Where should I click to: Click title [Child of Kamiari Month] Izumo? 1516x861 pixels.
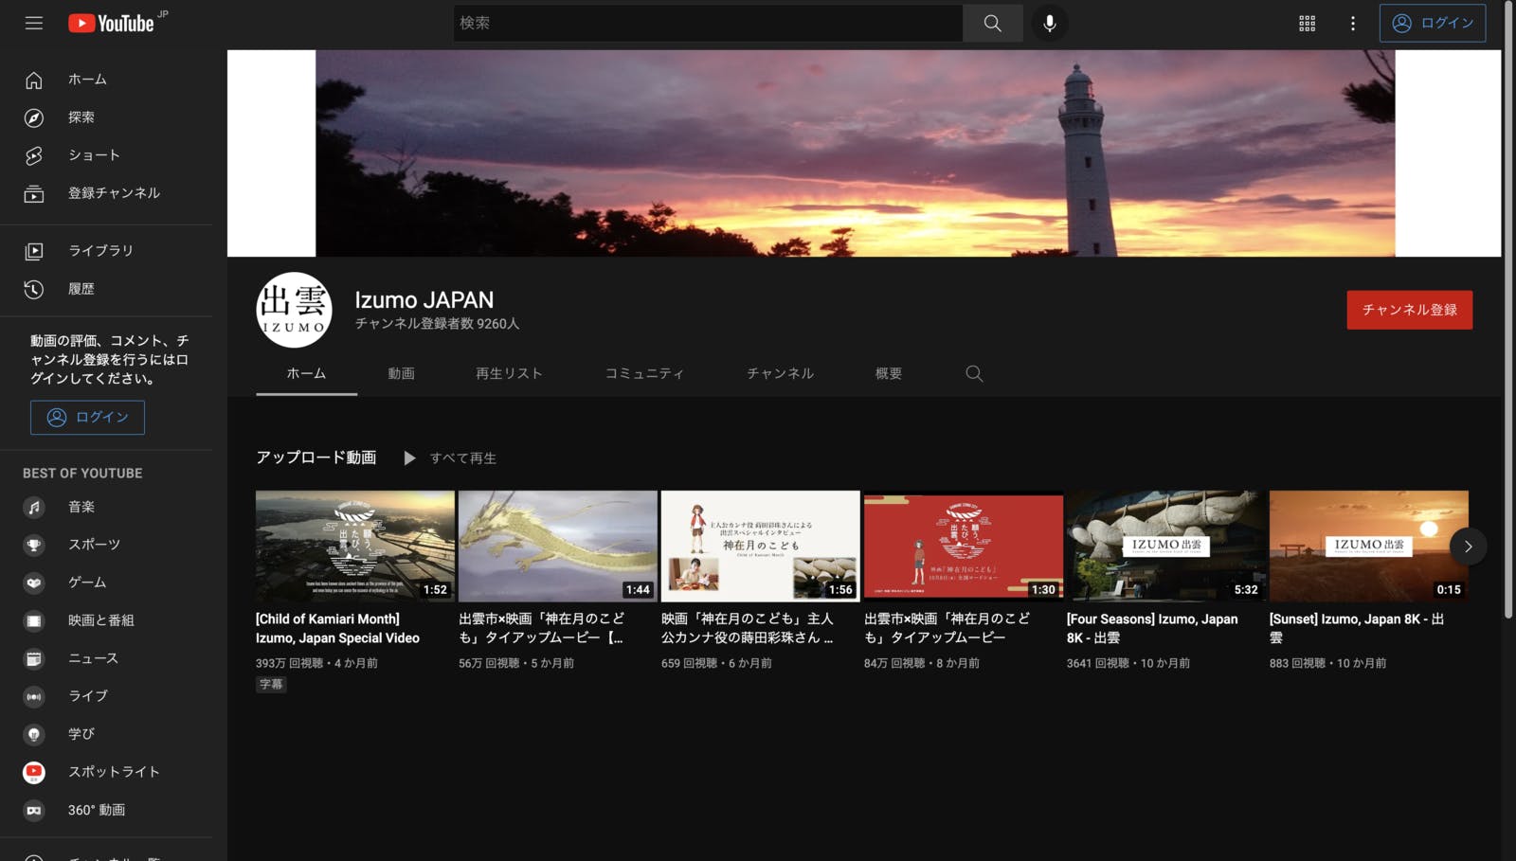(x=337, y=628)
